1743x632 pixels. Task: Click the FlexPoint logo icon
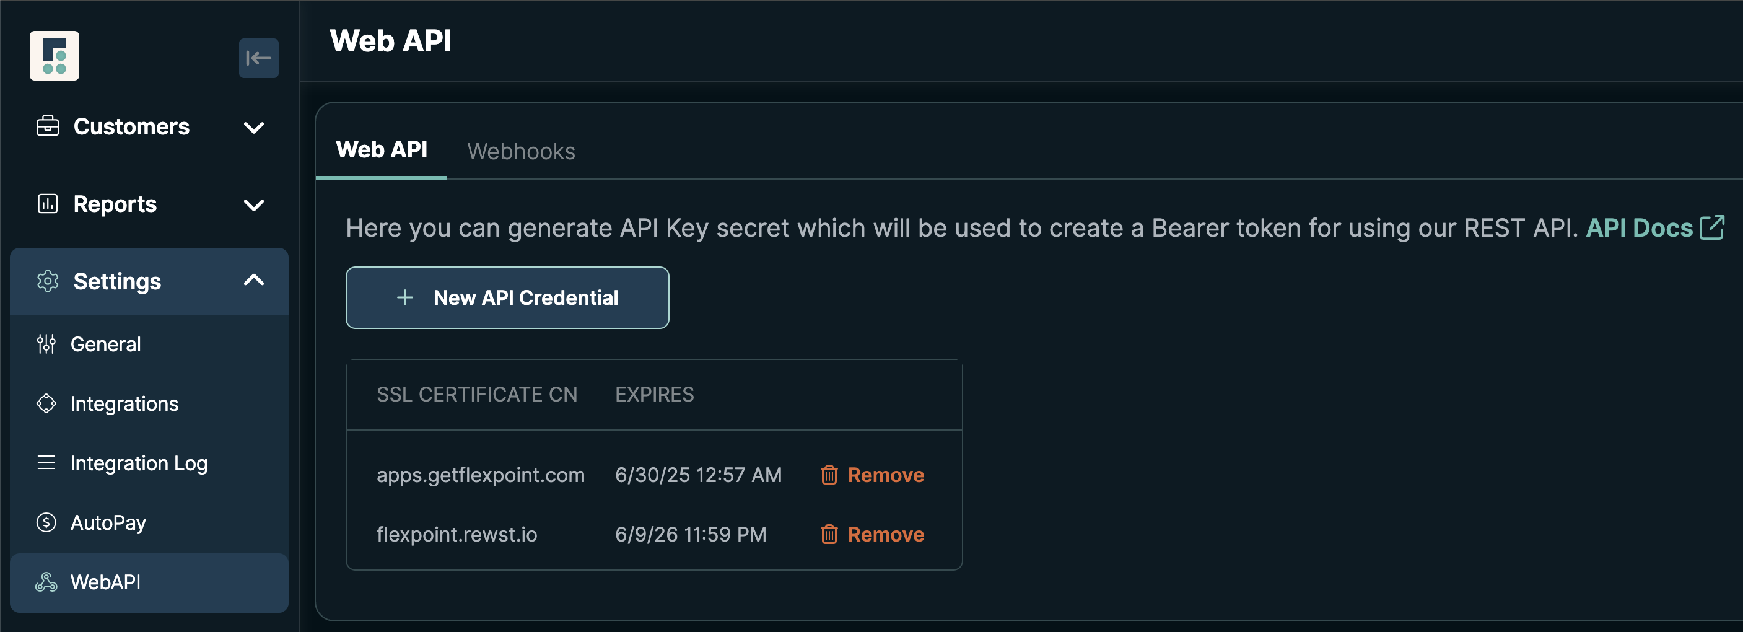click(x=54, y=56)
